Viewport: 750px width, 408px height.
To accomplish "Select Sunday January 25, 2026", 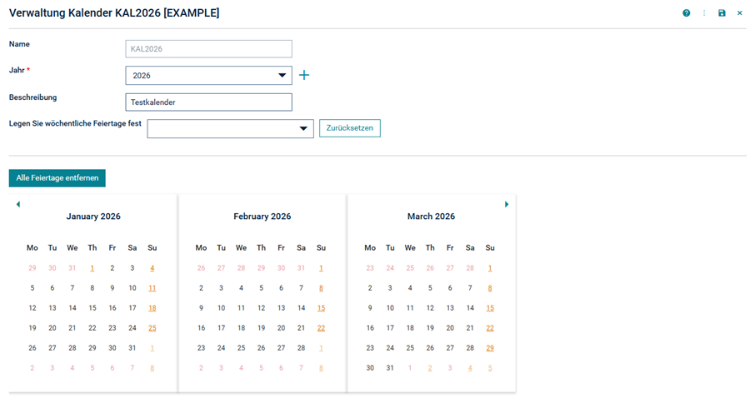I will (x=152, y=328).
